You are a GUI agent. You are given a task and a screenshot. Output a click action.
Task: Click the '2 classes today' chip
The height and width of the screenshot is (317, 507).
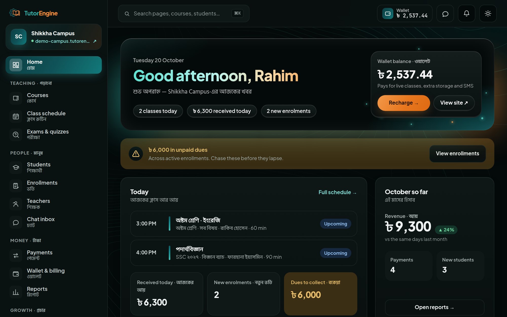pos(158,111)
